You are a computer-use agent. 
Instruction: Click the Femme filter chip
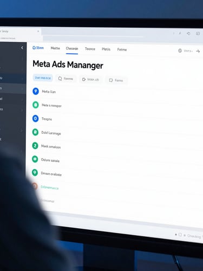tap(66, 79)
